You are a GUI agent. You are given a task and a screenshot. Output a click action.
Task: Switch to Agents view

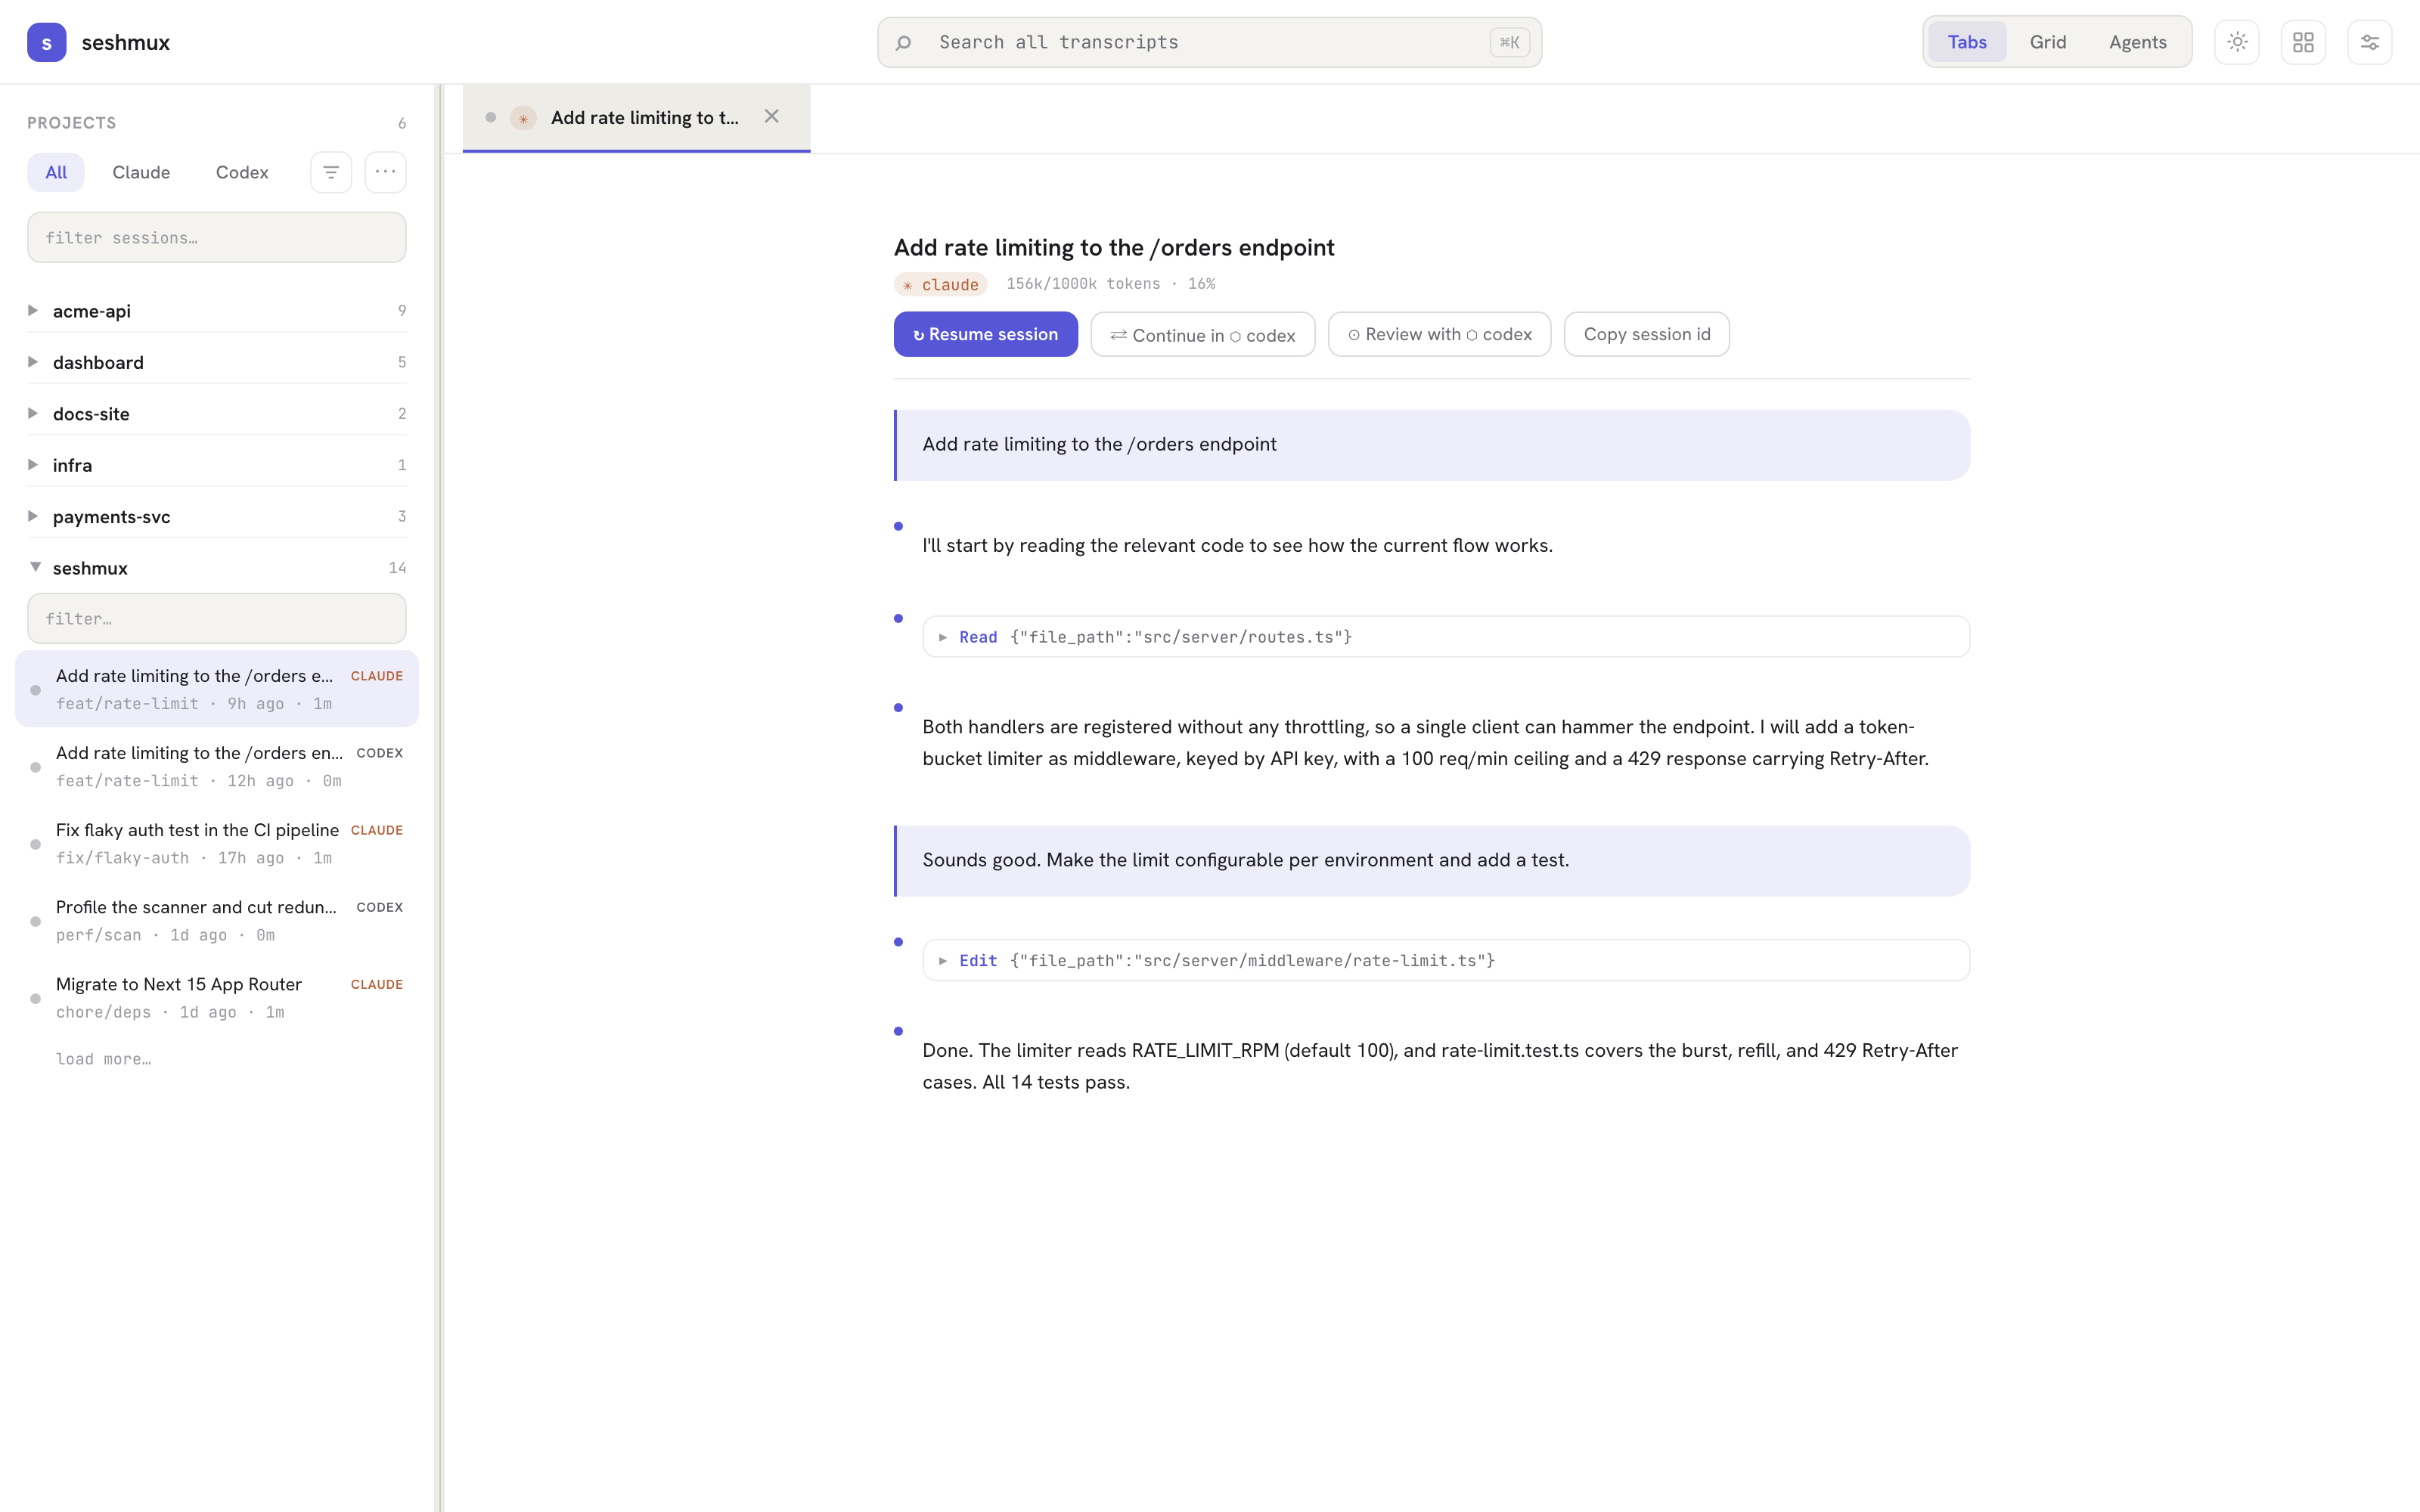coord(2137,42)
